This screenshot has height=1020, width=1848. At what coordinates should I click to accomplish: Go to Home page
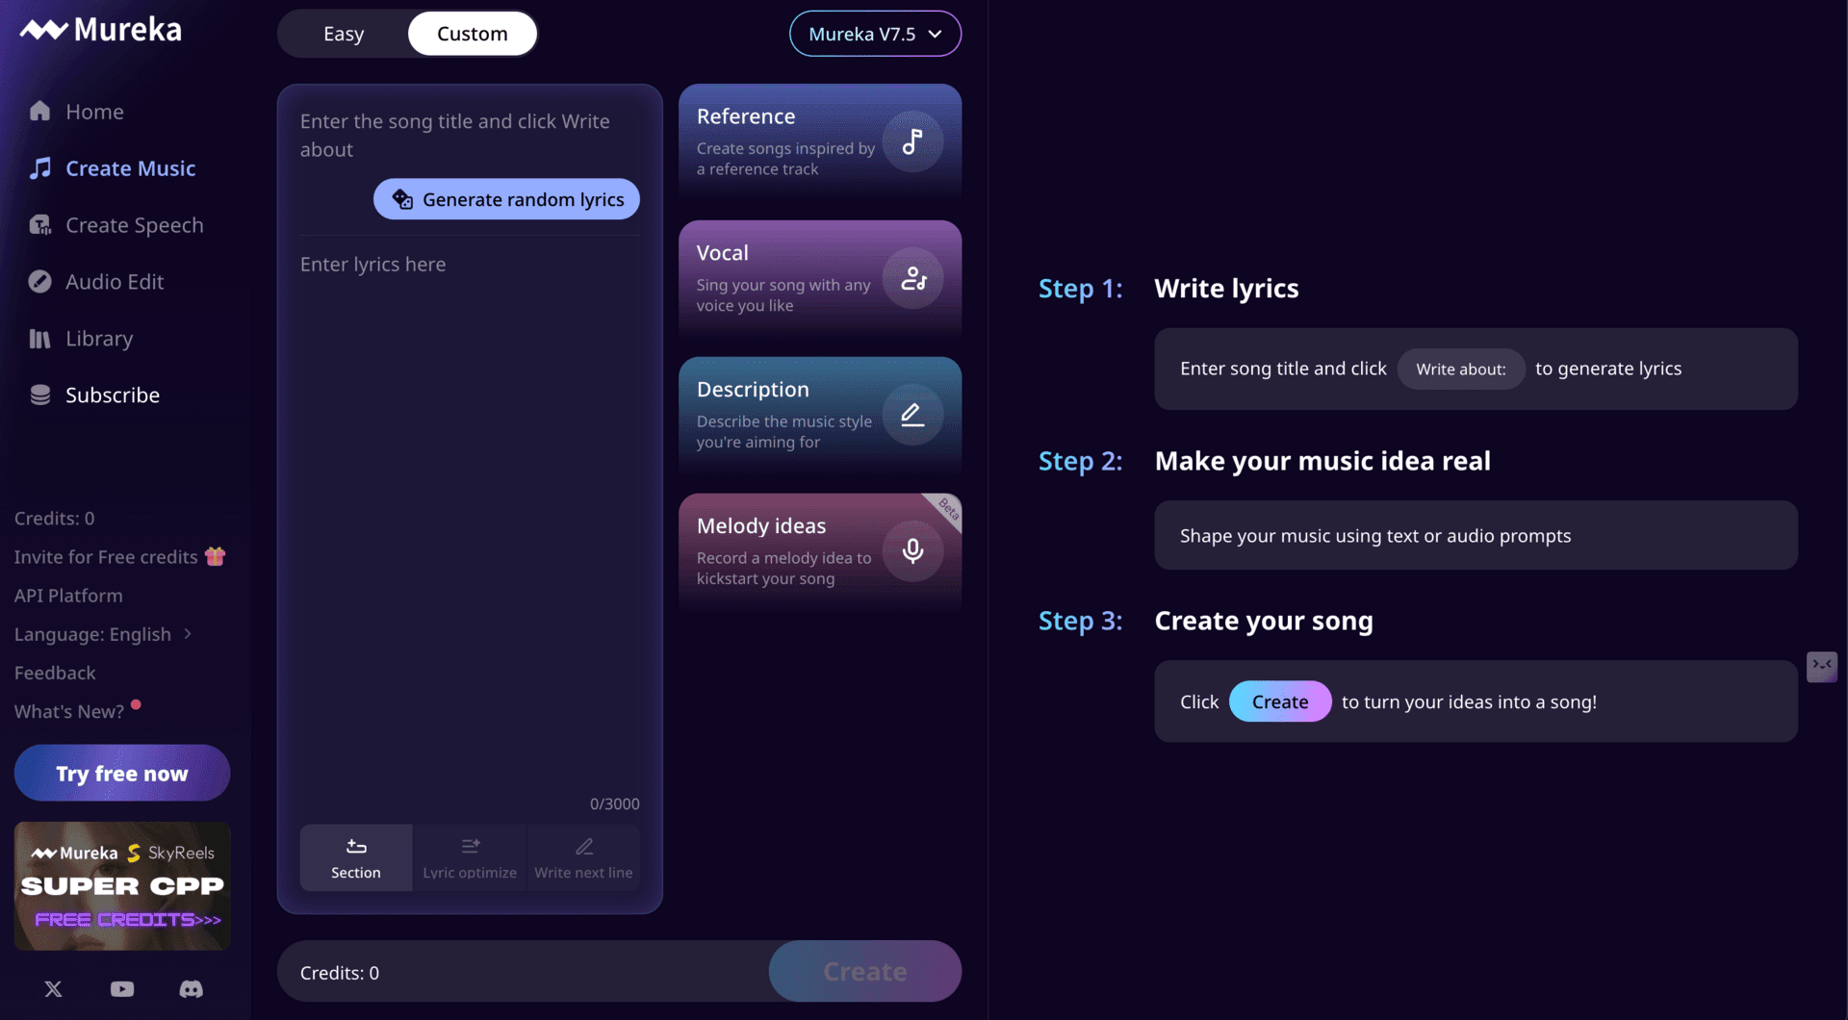pyautogui.click(x=95, y=112)
